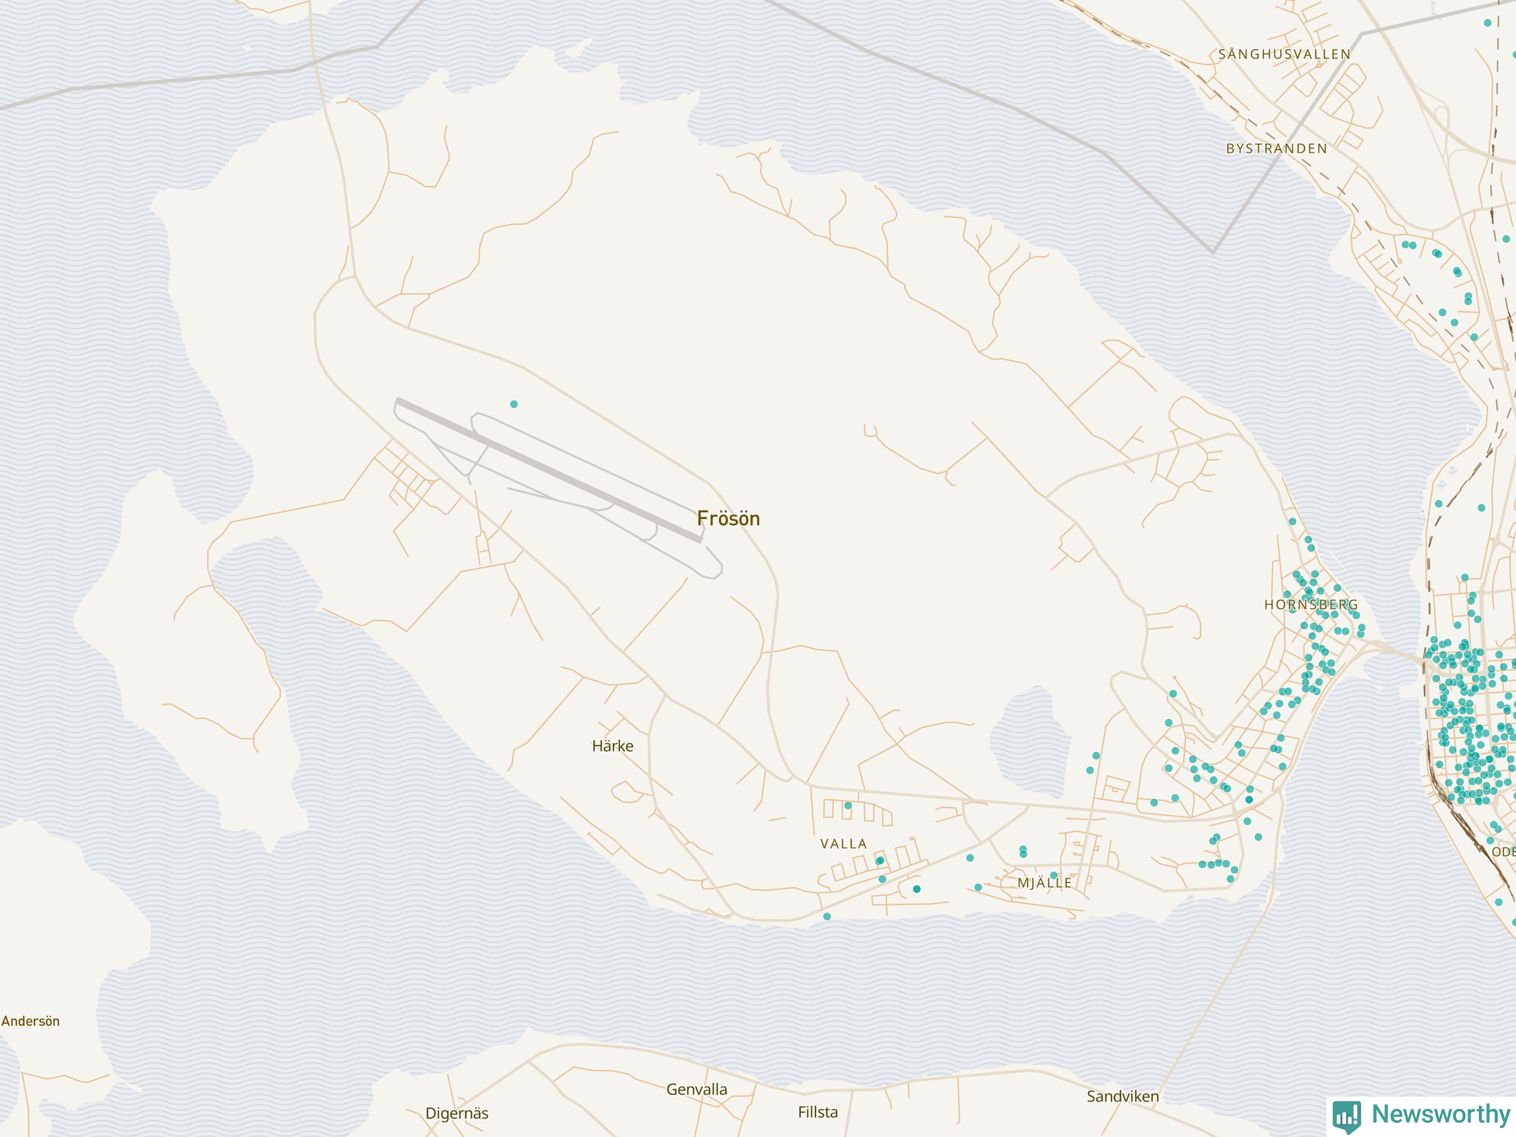
Task: Click the Fillsta place name
Action: click(818, 1112)
